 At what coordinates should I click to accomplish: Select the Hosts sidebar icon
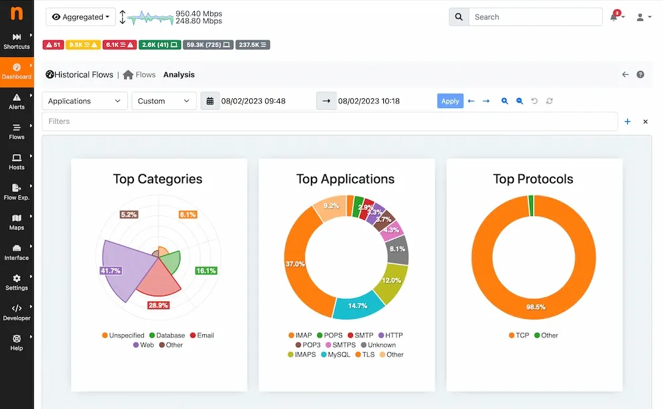pyautogui.click(x=17, y=161)
